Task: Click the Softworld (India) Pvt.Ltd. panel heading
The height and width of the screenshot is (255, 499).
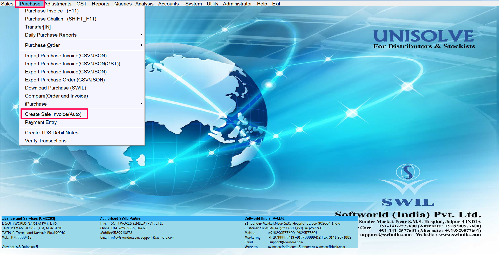Action: (x=265, y=219)
